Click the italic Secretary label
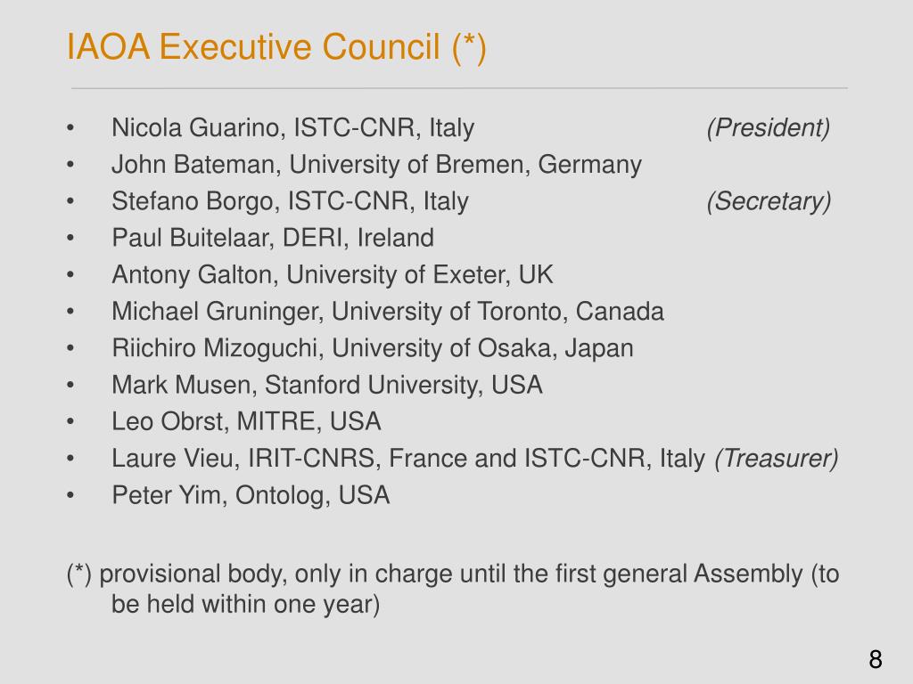 click(x=769, y=201)
